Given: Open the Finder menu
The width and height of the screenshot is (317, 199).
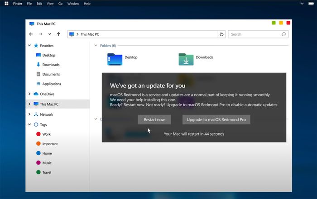Looking at the screenshot, I should point(18,4).
